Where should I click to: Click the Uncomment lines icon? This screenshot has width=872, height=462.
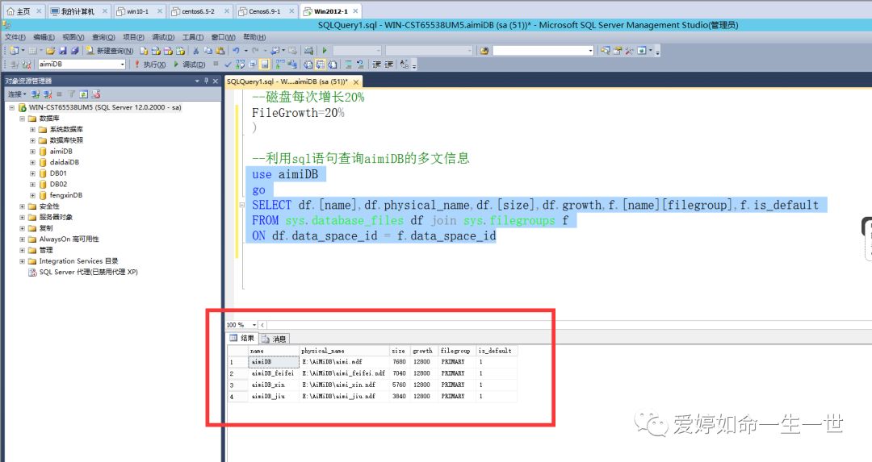[360, 65]
